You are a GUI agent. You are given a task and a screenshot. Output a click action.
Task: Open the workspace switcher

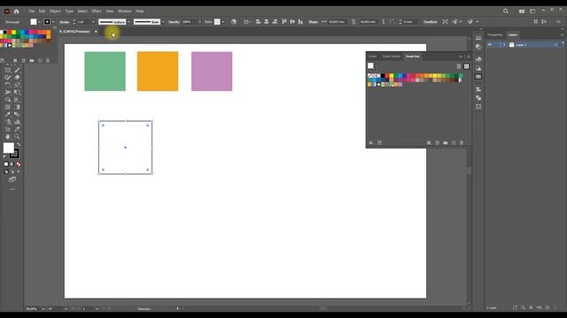click(532, 11)
